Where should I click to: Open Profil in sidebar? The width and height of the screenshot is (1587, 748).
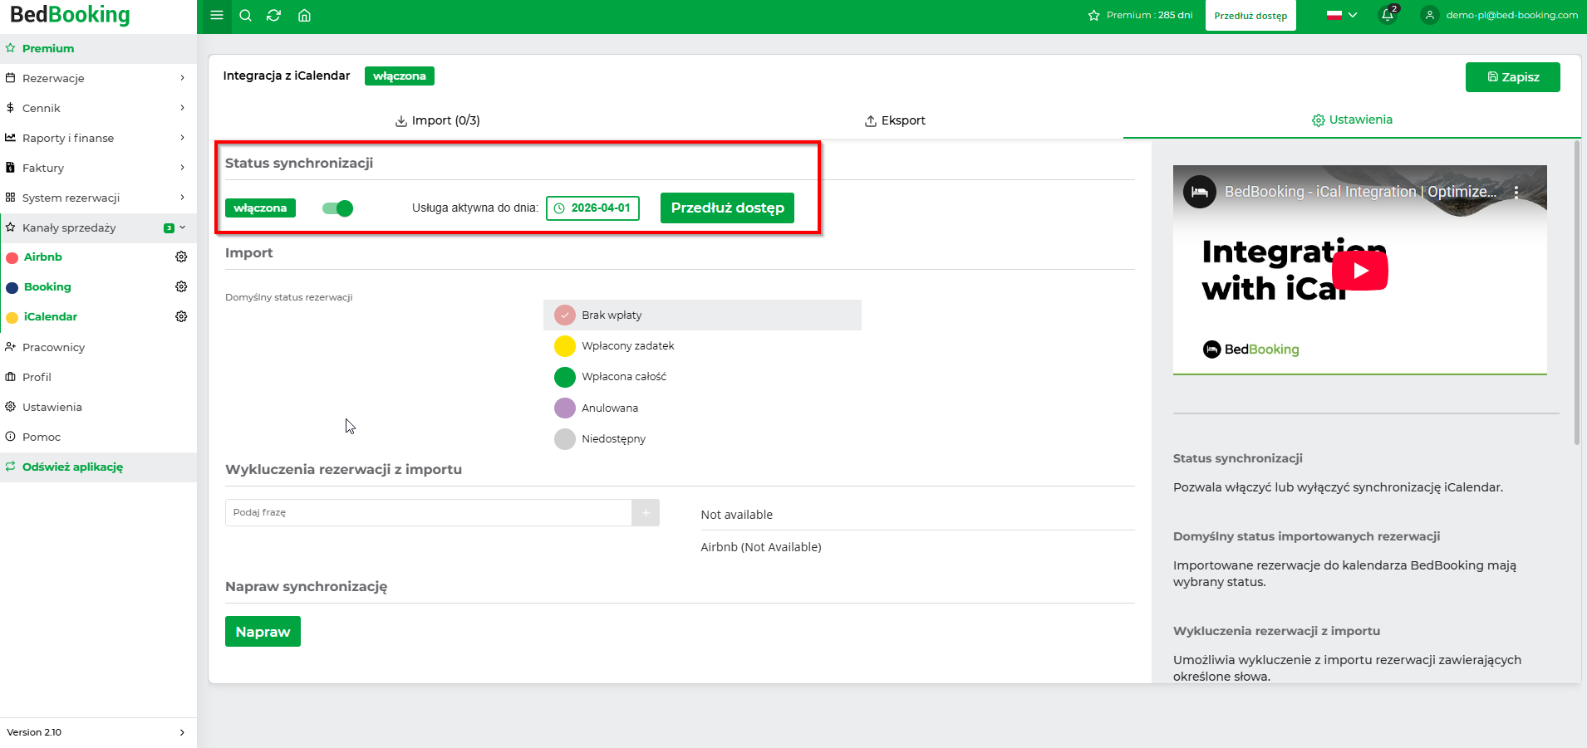pyautogui.click(x=98, y=377)
